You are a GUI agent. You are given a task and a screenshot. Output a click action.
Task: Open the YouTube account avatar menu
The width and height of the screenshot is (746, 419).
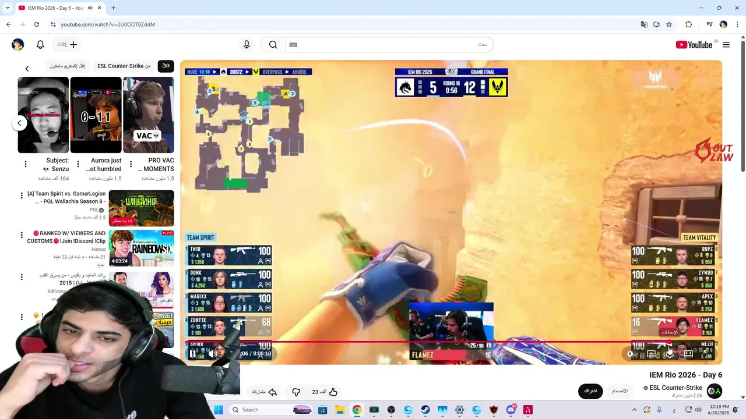click(x=18, y=45)
